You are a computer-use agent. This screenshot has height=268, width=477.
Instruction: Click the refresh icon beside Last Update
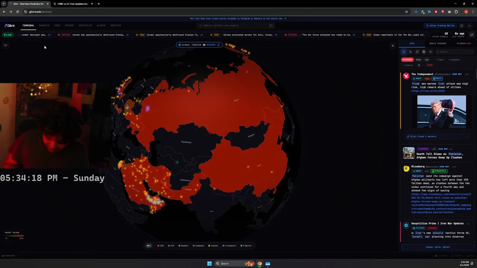pyautogui.click(x=471, y=35)
